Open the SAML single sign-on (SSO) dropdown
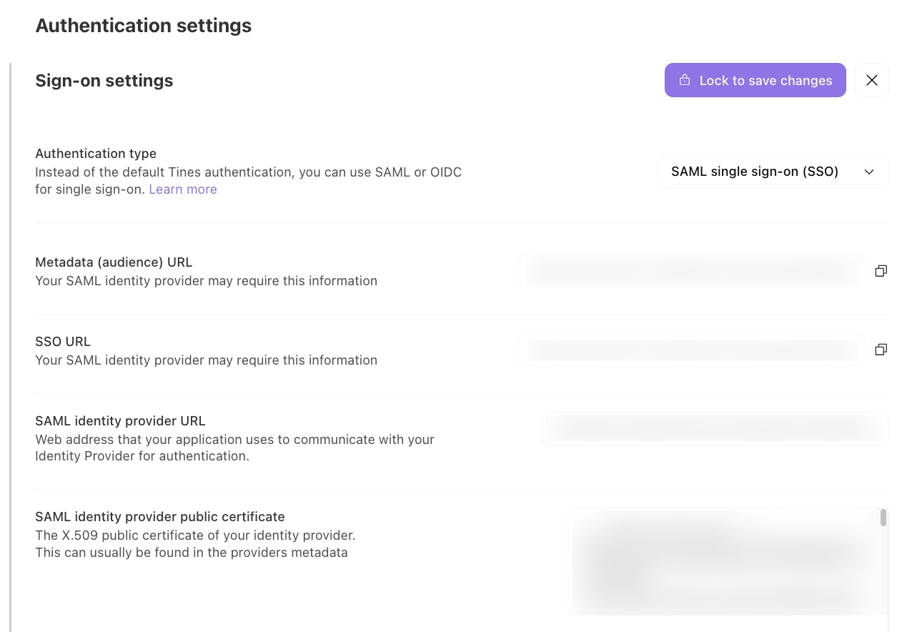This screenshot has height=632, width=902. coord(772,172)
